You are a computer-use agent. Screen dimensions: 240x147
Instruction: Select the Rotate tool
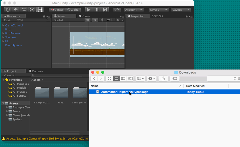click(x=24, y=10)
